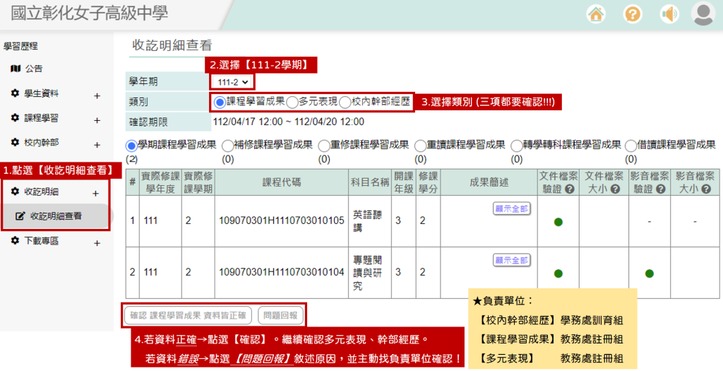723x371 pixels.
Task: Select 學期課程學習成果 radio option
Action: (131, 146)
